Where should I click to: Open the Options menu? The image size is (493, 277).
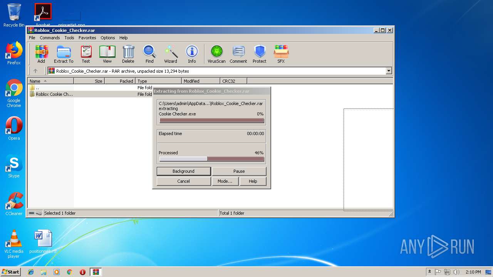pyautogui.click(x=108, y=38)
